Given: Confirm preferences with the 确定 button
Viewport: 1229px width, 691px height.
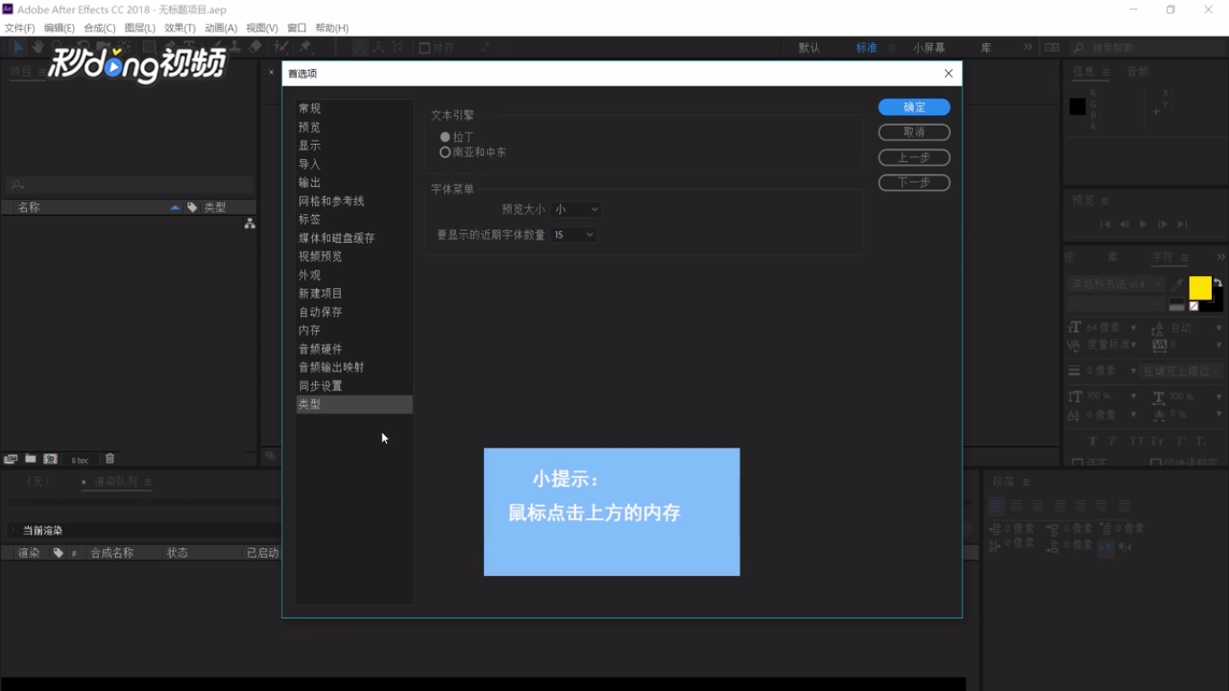Looking at the screenshot, I should tap(913, 107).
